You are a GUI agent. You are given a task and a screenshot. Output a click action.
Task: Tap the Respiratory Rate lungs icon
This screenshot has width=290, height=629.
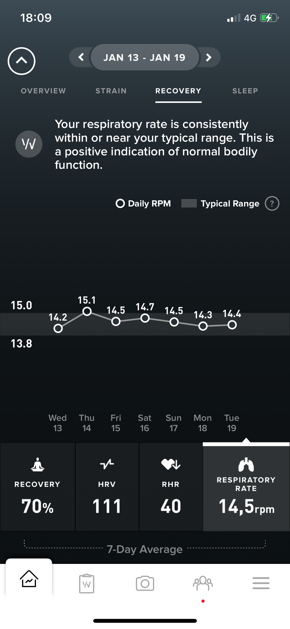coord(246,465)
